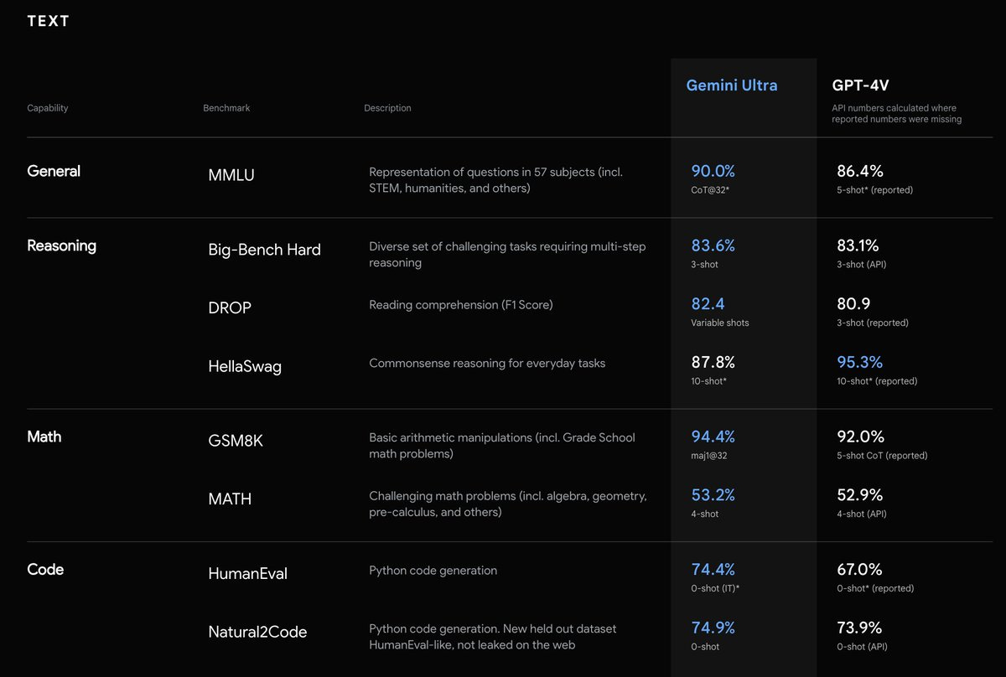Click the Basic arithmetic manipulations description
This screenshot has height=677, width=1006.
[502, 446]
